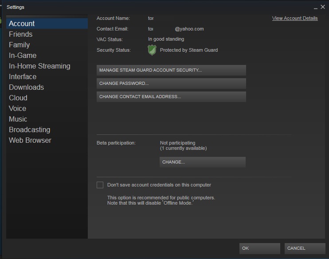Confirm settings with the OK button
Screen dimensions: 329x259
(260, 248)
